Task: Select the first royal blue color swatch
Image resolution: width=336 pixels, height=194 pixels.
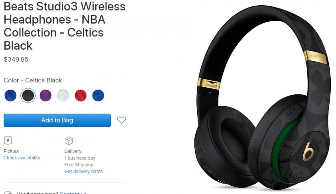Action: [x=10, y=95]
